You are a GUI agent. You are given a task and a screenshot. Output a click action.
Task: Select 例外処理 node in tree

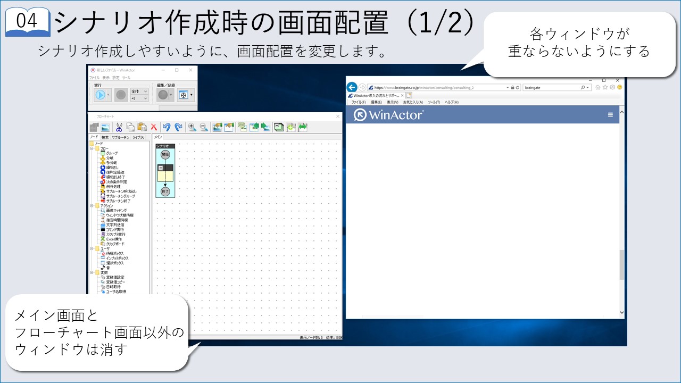(x=113, y=187)
